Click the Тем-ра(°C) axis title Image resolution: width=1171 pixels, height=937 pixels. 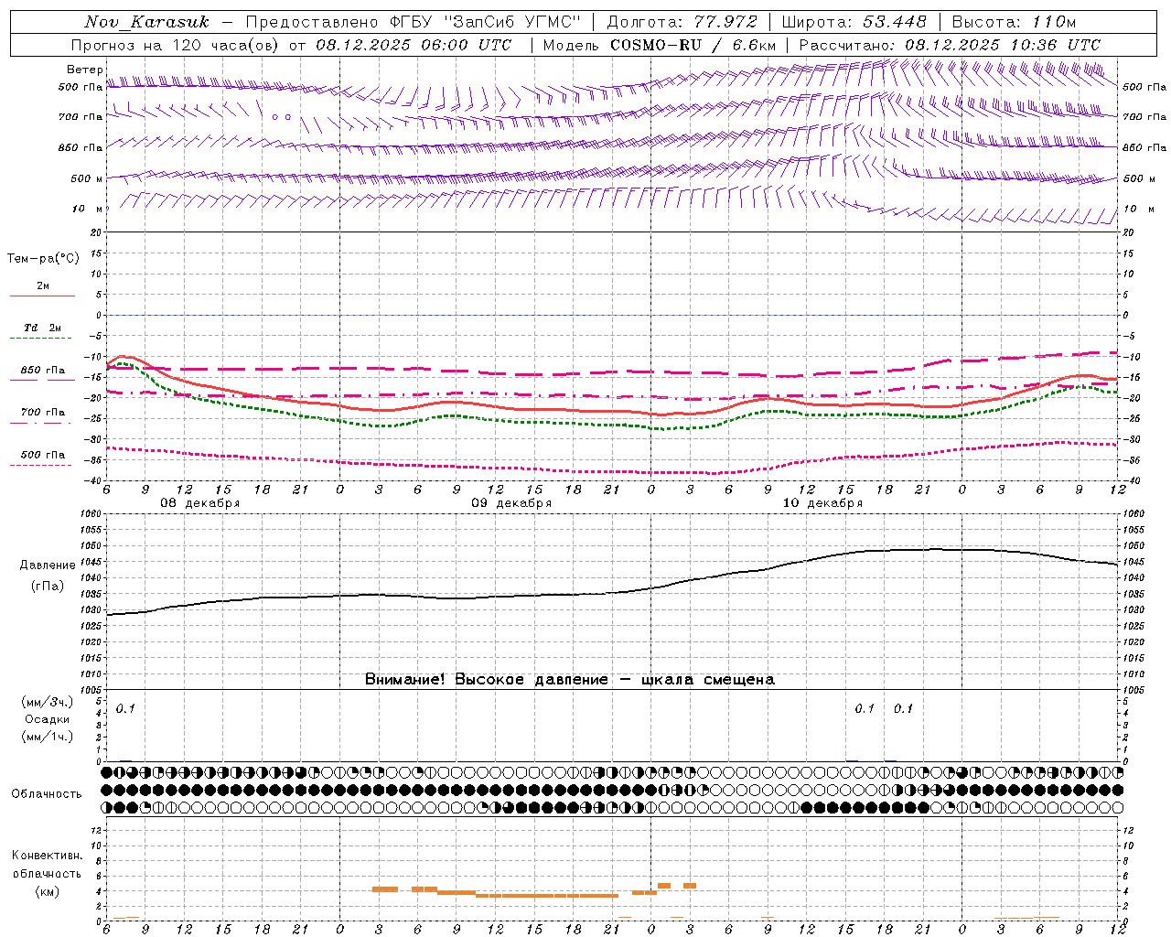(43, 259)
